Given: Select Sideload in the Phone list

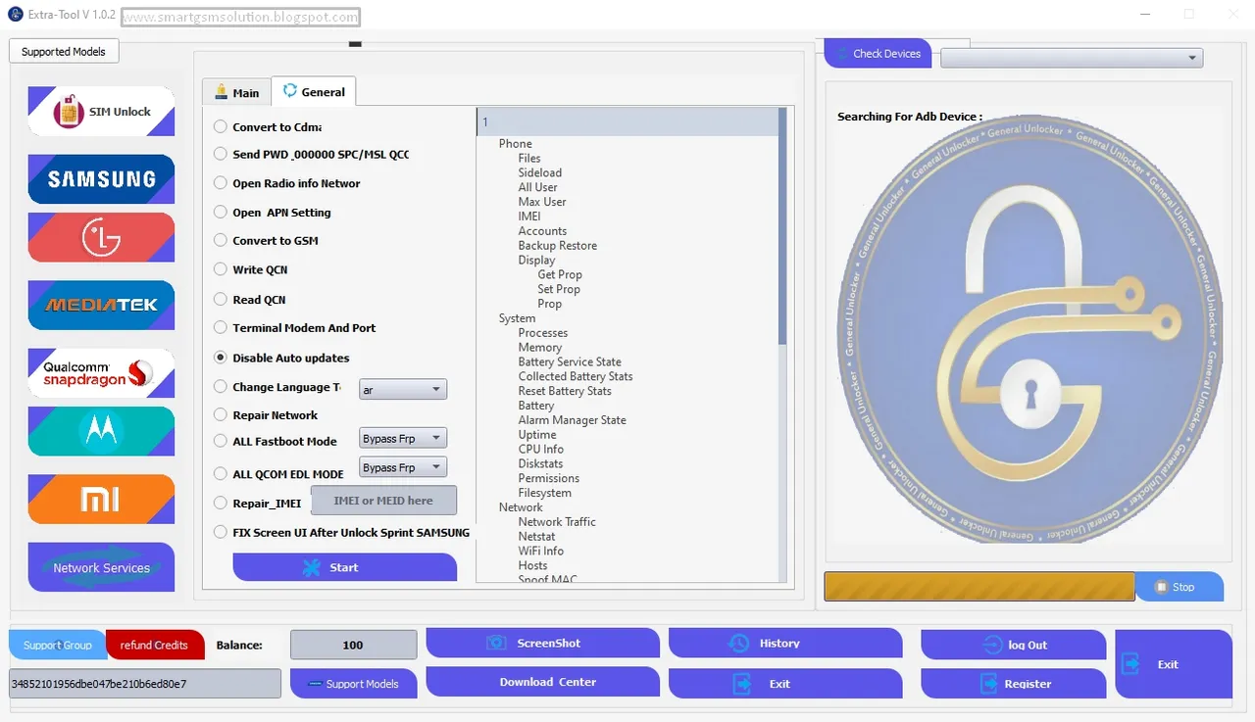Looking at the screenshot, I should point(540,172).
